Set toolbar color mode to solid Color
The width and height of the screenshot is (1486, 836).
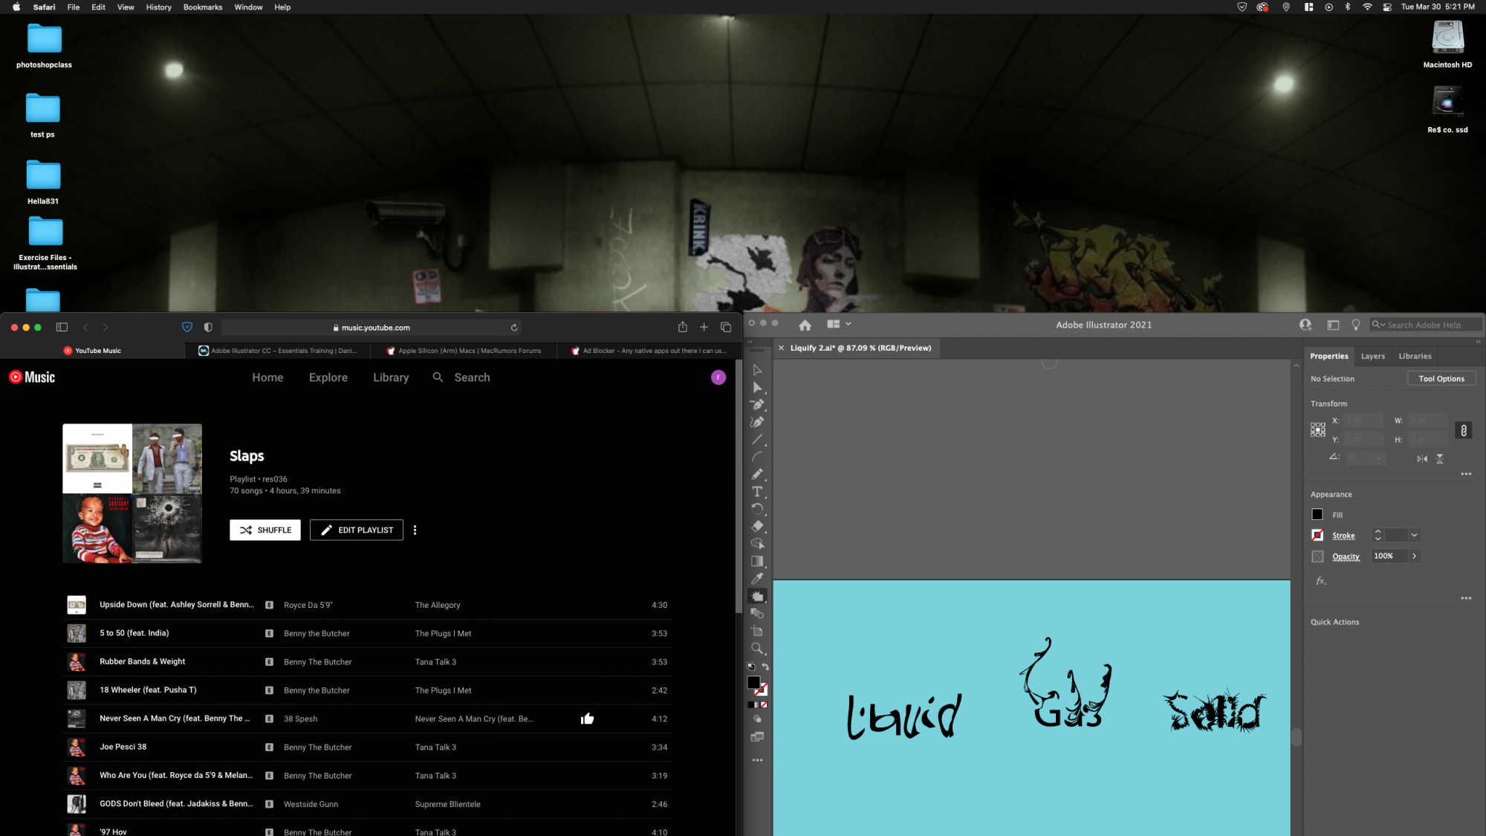[x=750, y=704]
